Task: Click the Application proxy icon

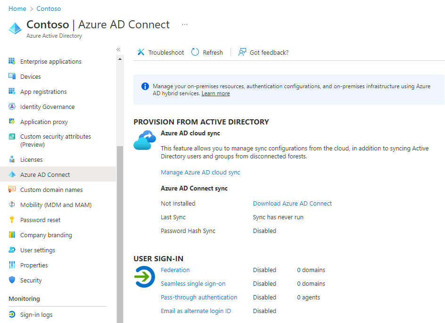Action: pos(12,122)
